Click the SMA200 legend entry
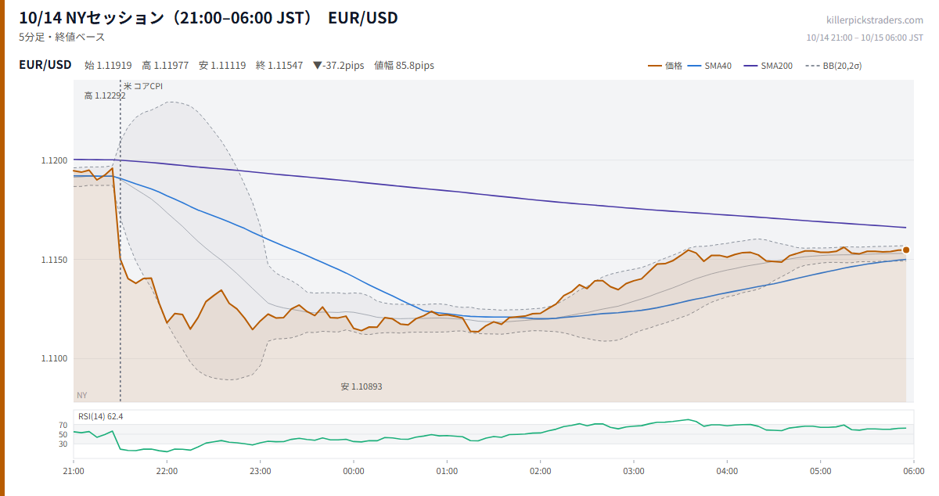Screen dimensions: 939x496 [768, 66]
